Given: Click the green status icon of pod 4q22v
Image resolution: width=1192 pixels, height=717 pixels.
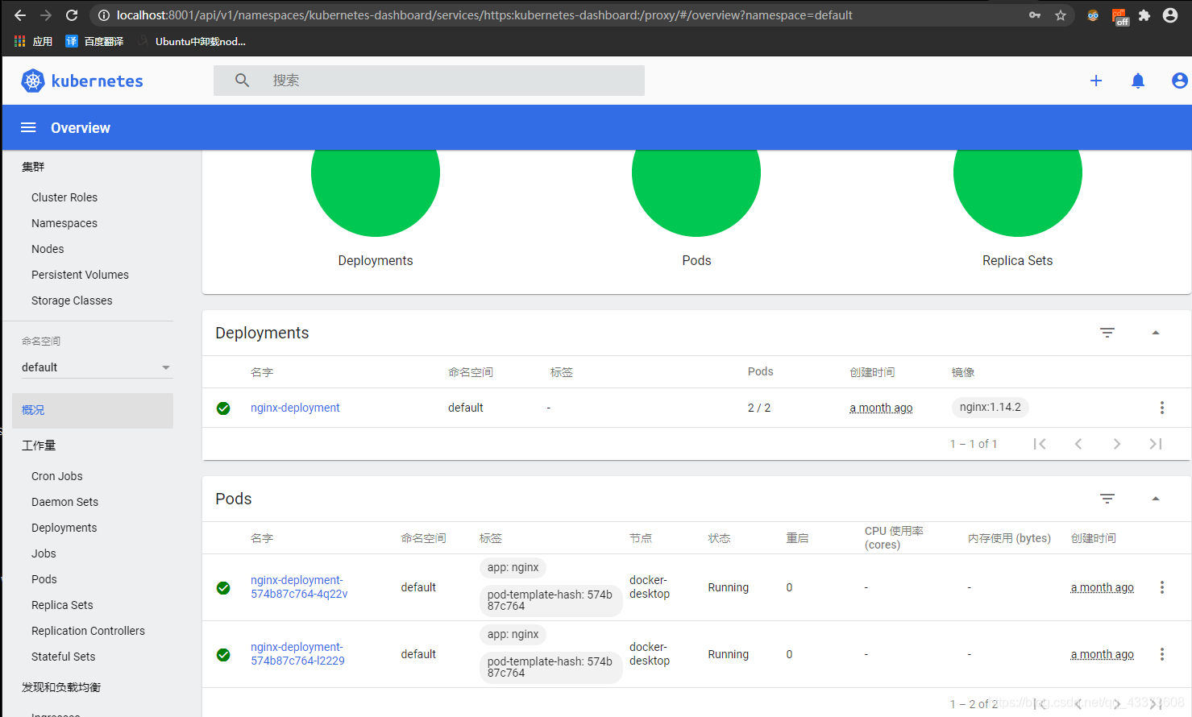Looking at the screenshot, I should (223, 588).
